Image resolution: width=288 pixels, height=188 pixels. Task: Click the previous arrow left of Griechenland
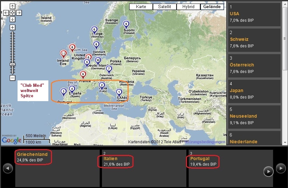point(8,168)
